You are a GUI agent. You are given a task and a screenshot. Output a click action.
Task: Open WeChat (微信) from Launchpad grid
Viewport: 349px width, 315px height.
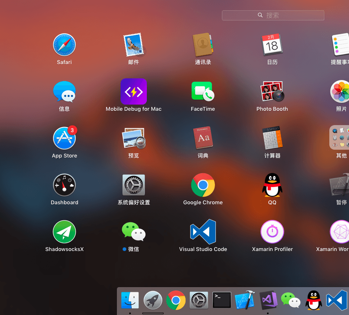coord(134,232)
